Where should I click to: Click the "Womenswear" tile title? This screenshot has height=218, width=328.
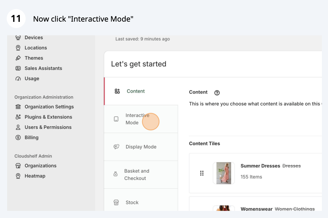(257, 209)
